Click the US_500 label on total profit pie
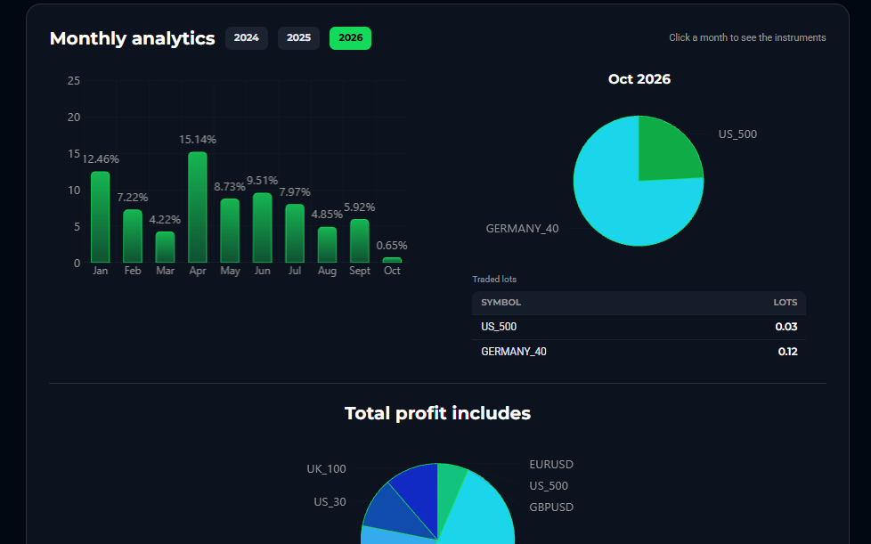This screenshot has width=871, height=544. (x=549, y=486)
